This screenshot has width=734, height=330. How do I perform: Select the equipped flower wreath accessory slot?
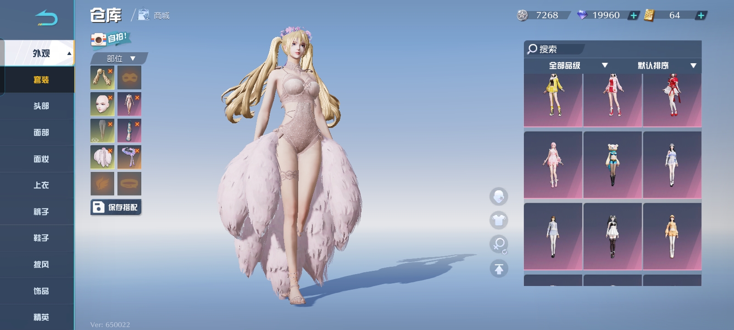(129, 157)
